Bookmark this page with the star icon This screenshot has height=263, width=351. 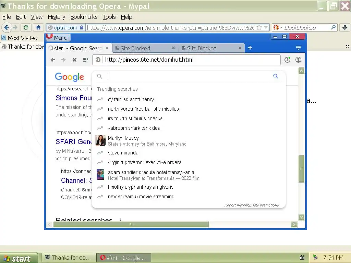pyautogui.click(x=259, y=27)
